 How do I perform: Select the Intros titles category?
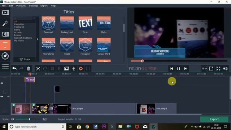(17, 35)
